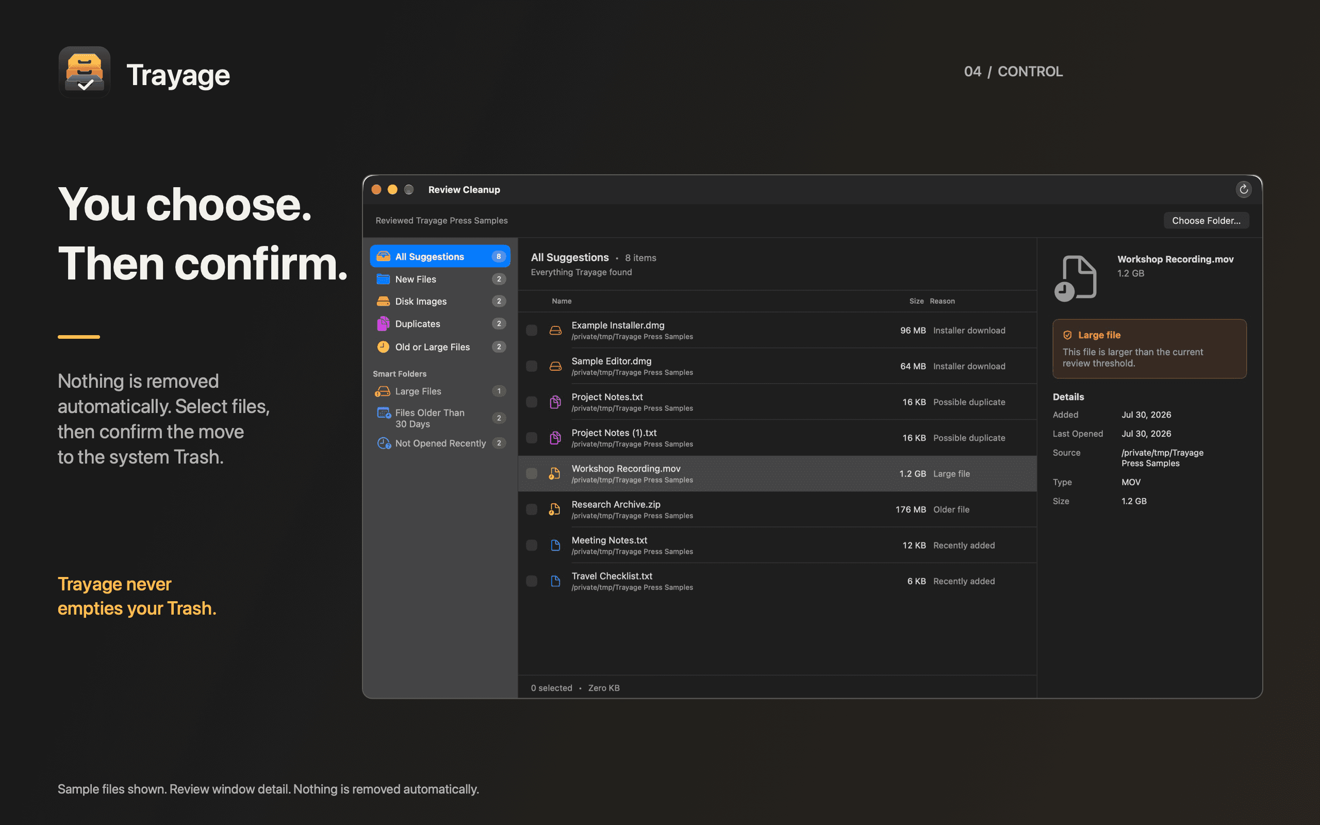Switch to the New Files category

(x=440, y=279)
